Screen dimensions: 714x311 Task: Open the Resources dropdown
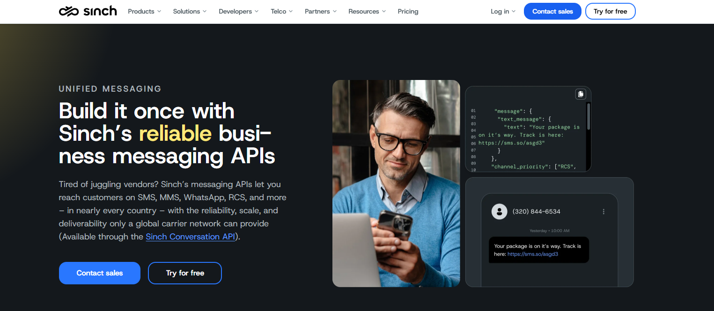point(368,11)
